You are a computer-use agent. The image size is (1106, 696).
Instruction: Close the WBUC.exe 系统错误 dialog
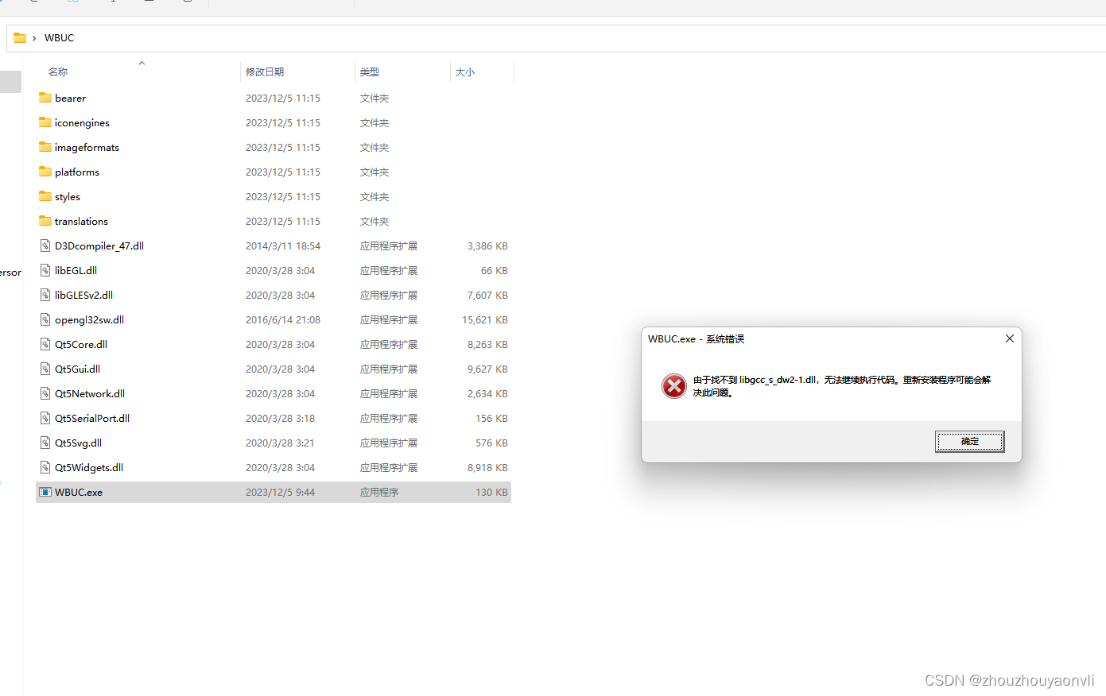tap(1009, 338)
